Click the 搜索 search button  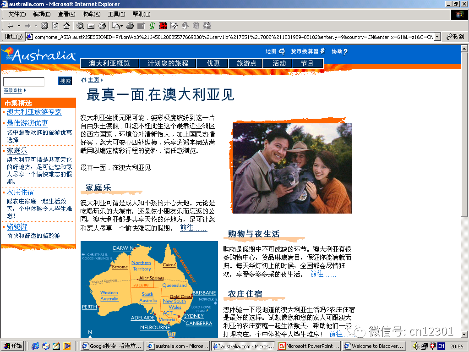pyautogui.click(x=65, y=81)
